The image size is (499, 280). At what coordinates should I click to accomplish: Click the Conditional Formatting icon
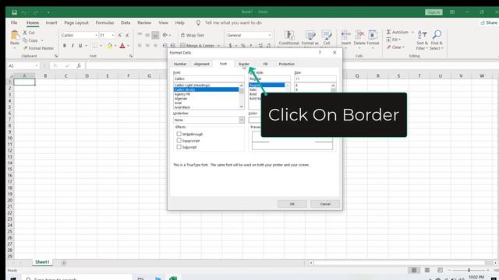point(289,35)
